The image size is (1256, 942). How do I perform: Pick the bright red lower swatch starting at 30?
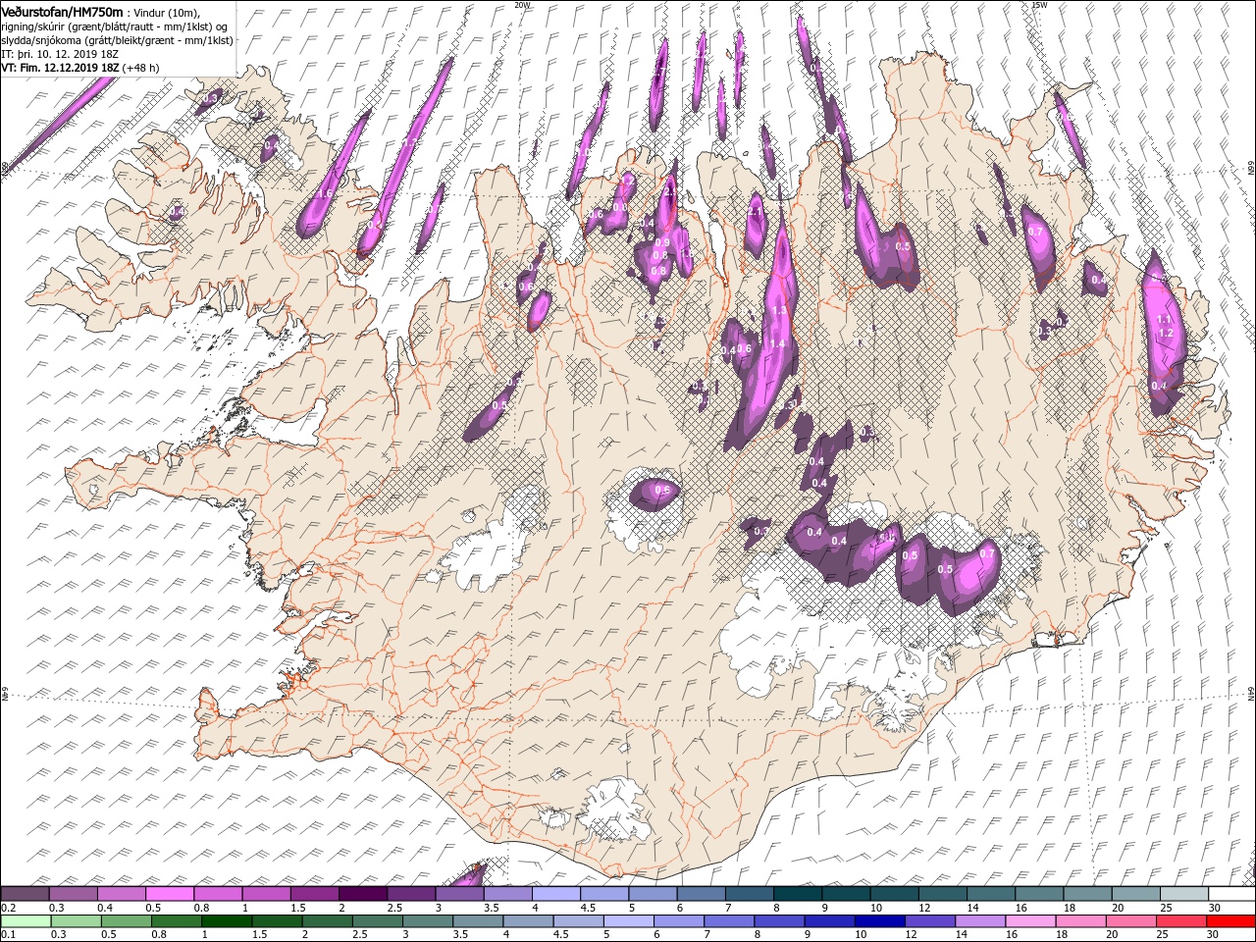1232,921
